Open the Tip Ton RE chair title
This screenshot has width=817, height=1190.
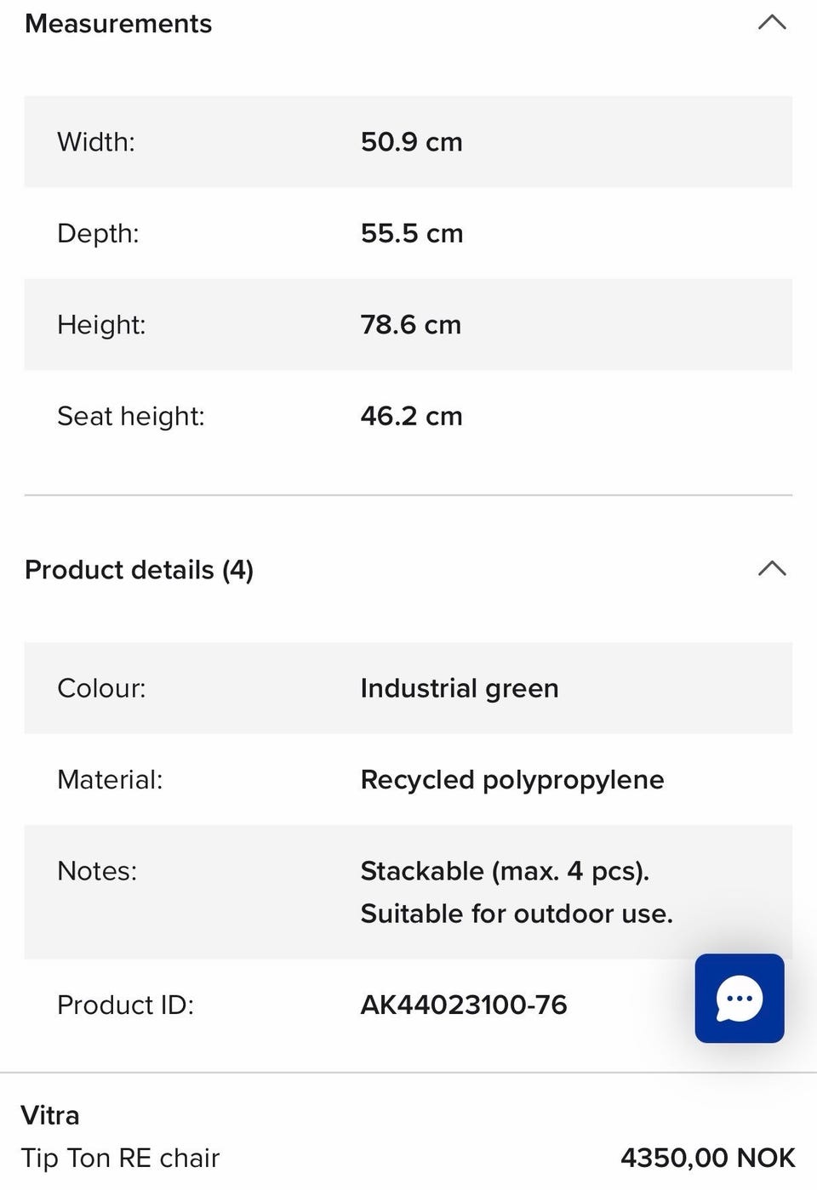[x=120, y=1158]
